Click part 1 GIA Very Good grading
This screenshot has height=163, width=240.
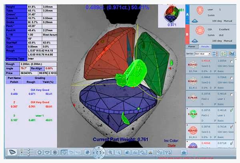(40, 90)
